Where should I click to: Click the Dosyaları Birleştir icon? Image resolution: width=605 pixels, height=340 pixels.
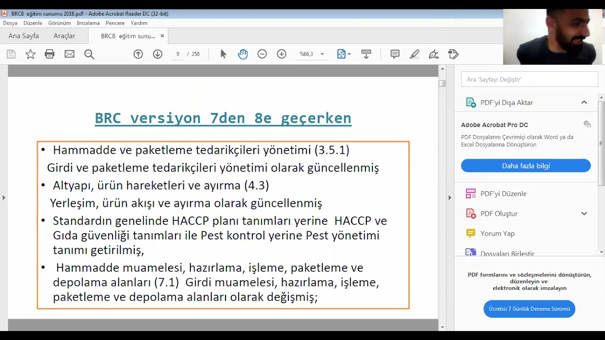[471, 253]
